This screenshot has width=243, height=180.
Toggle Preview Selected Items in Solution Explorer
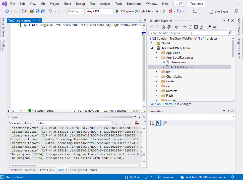point(215,27)
